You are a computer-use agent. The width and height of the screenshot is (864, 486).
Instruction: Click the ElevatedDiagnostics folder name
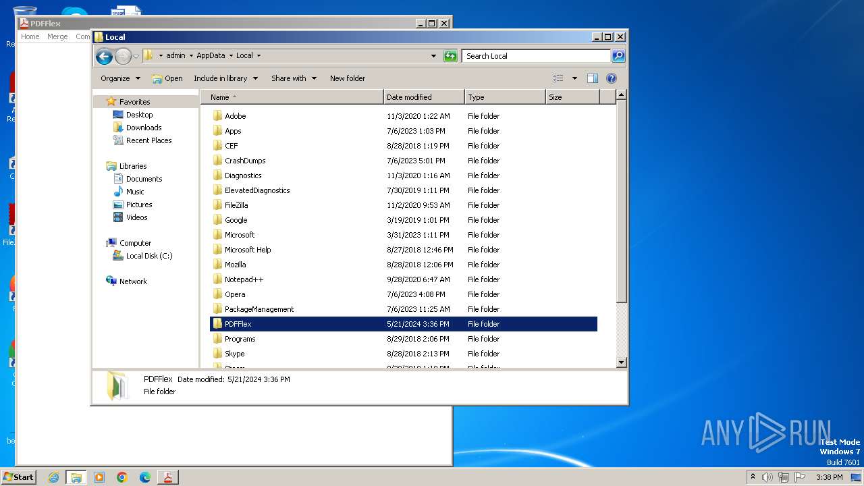click(257, 190)
